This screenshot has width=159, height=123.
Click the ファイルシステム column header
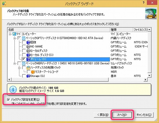140,30
